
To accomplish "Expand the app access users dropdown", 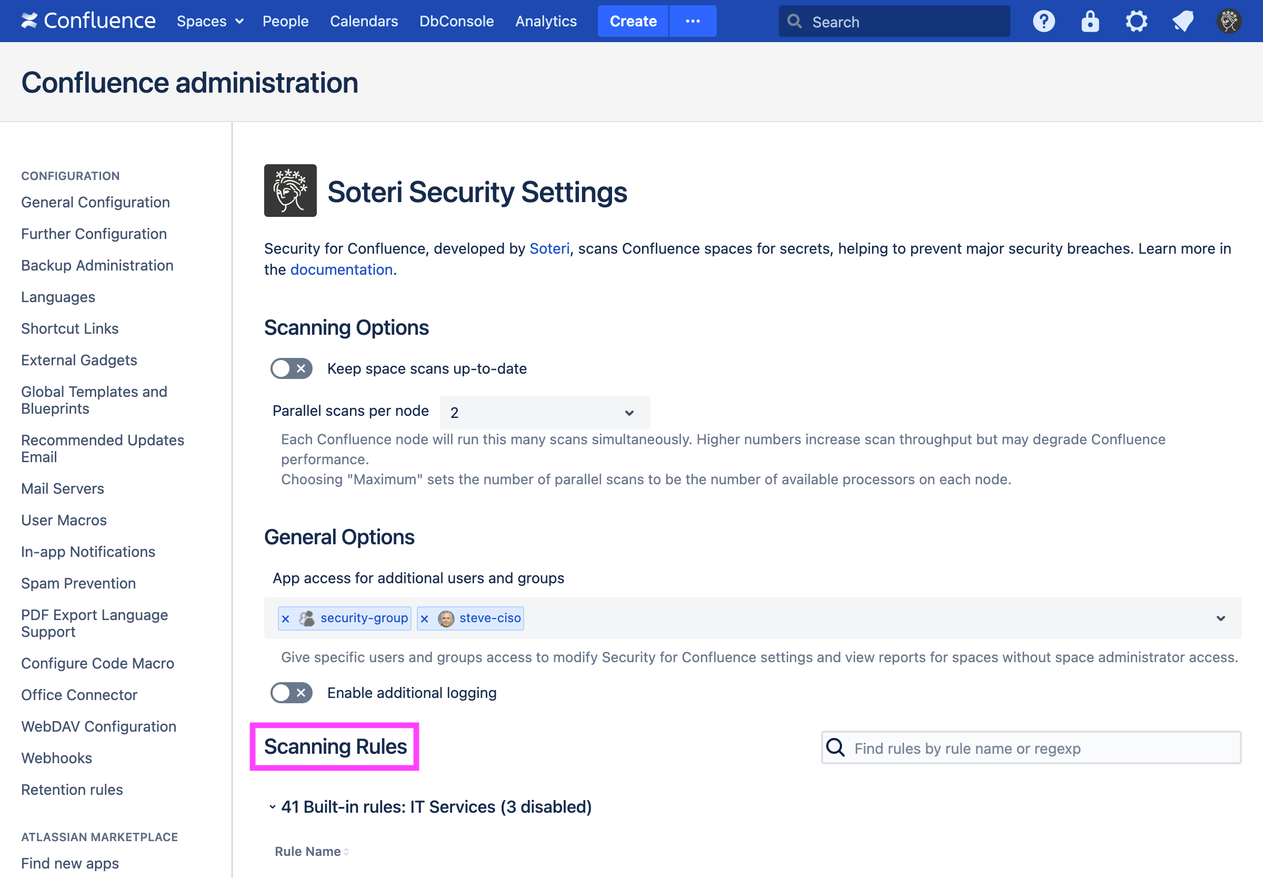I will [1222, 618].
